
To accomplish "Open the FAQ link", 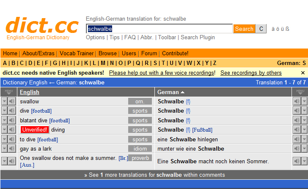I will coord(130,37).
